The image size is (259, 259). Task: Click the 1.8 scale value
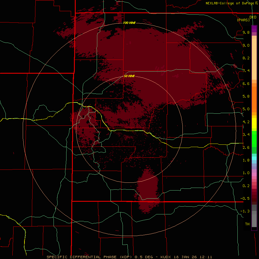246,160
